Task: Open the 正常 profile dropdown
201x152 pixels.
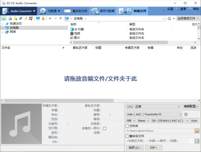Action: (x=153, y=106)
